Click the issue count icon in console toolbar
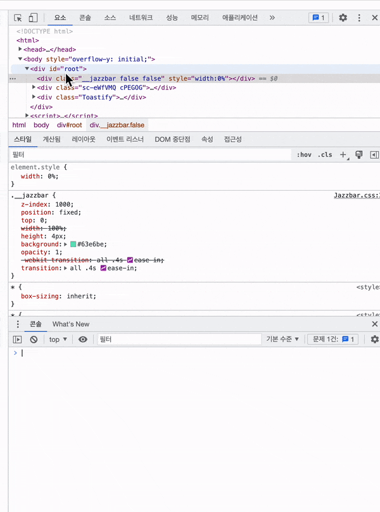This screenshot has height=512, width=380. coord(345,339)
